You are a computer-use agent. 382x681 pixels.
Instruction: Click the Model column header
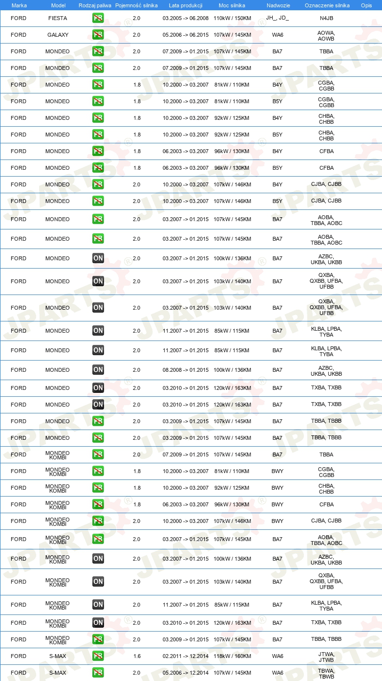click(58, 5)
